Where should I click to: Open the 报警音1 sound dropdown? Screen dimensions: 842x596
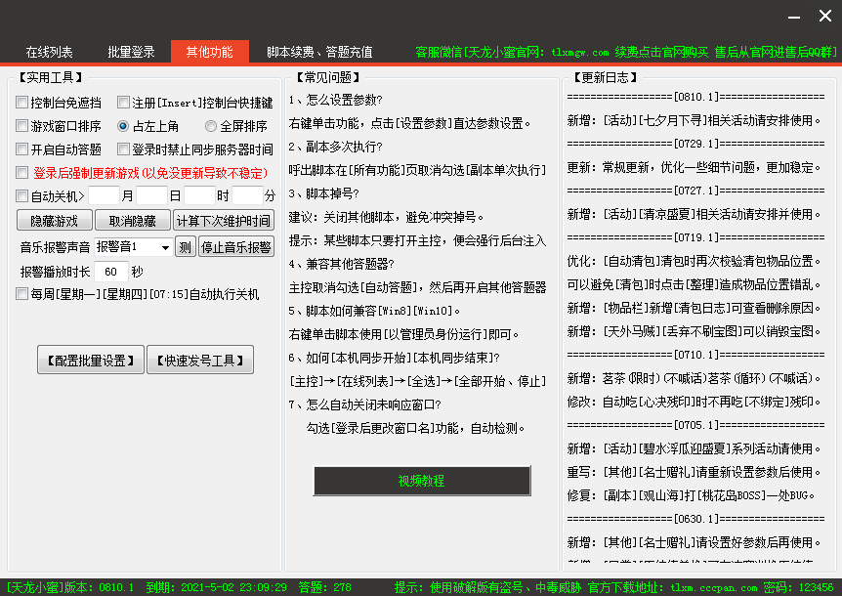(x=133, y=247)
